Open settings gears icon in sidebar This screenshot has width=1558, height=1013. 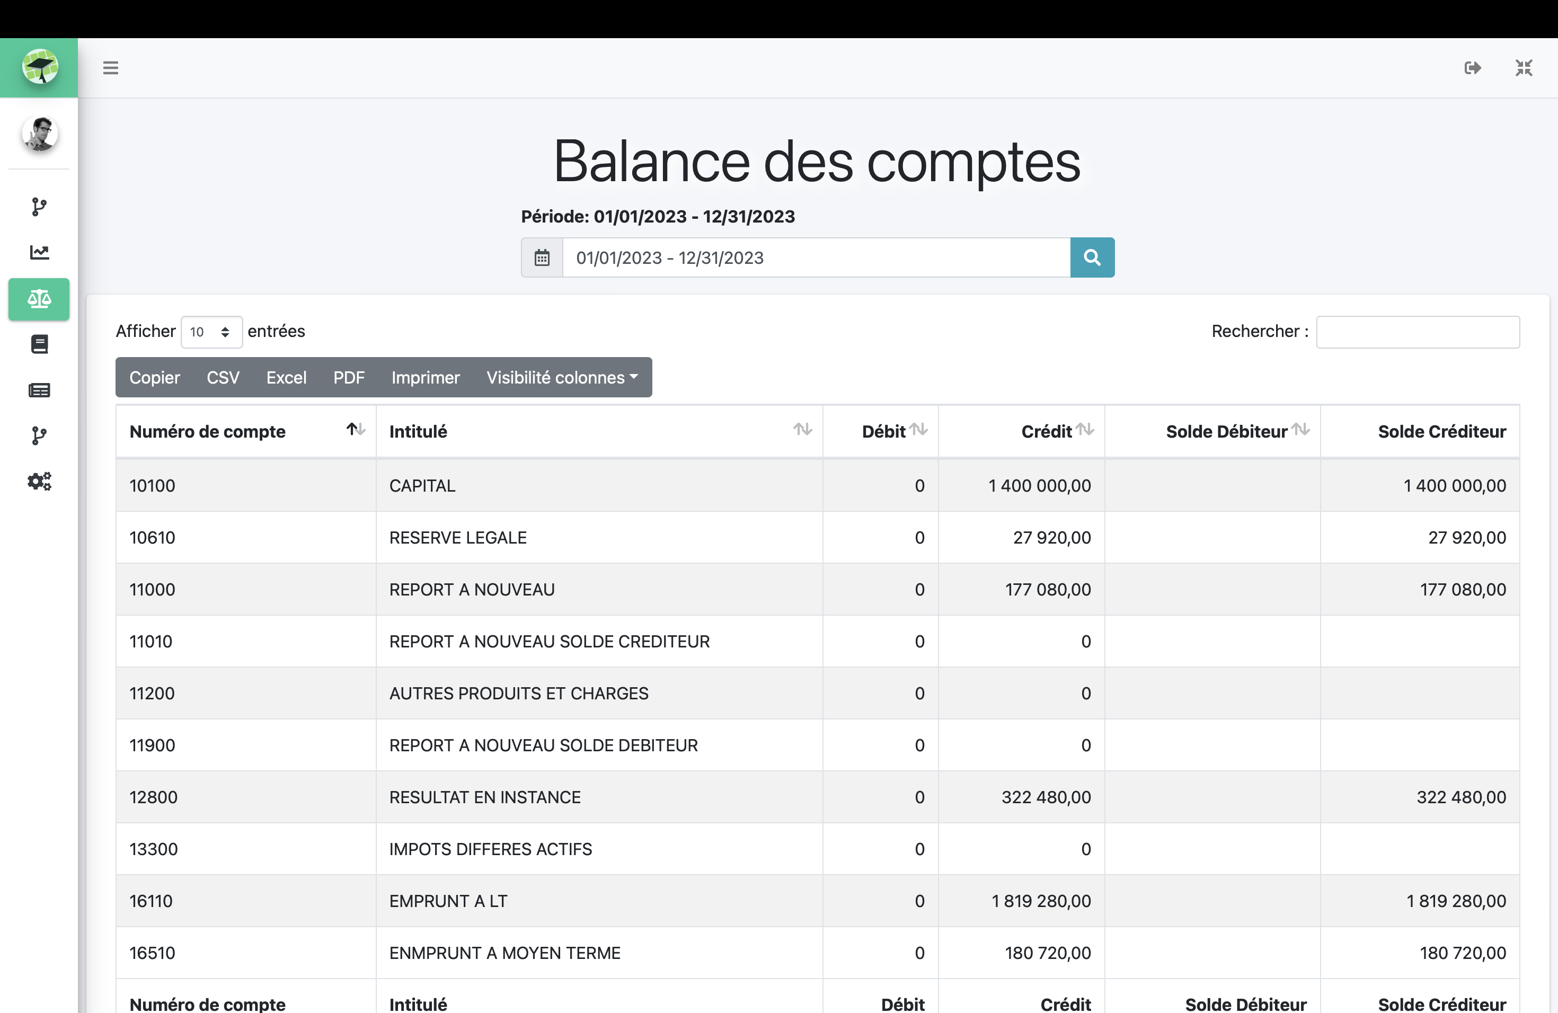point(39,482)
